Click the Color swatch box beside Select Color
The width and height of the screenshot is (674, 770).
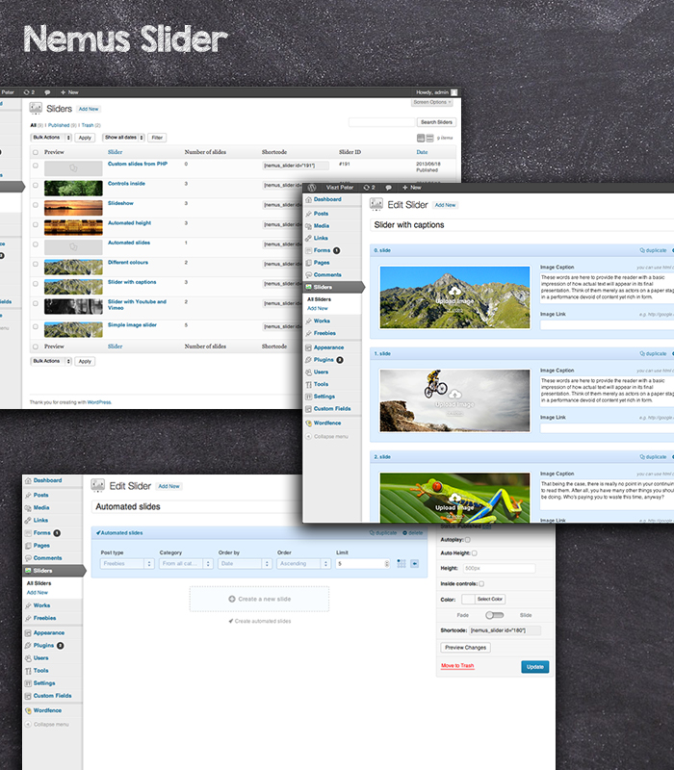point(468,599)
